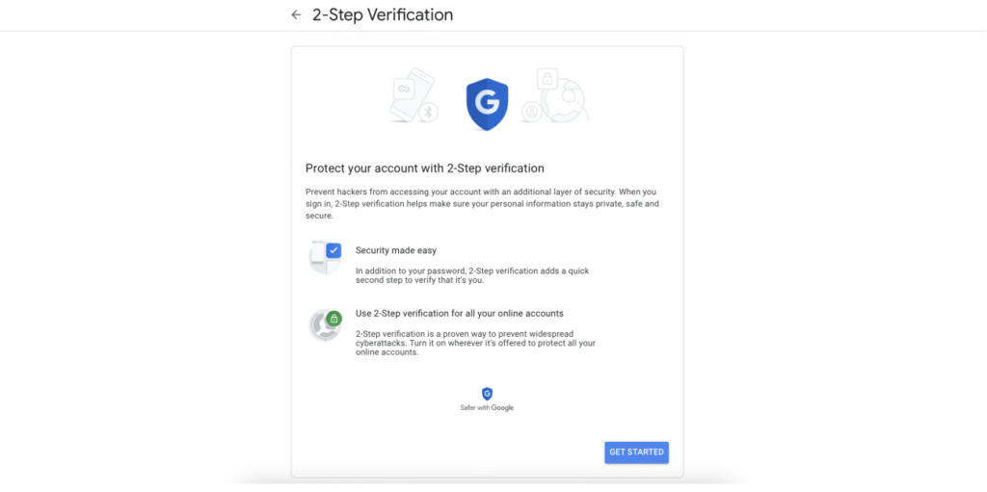The width and height of the screenshot is (987, 492).
Task: Click the large blue Google shield
Action: tap(487, 104)
